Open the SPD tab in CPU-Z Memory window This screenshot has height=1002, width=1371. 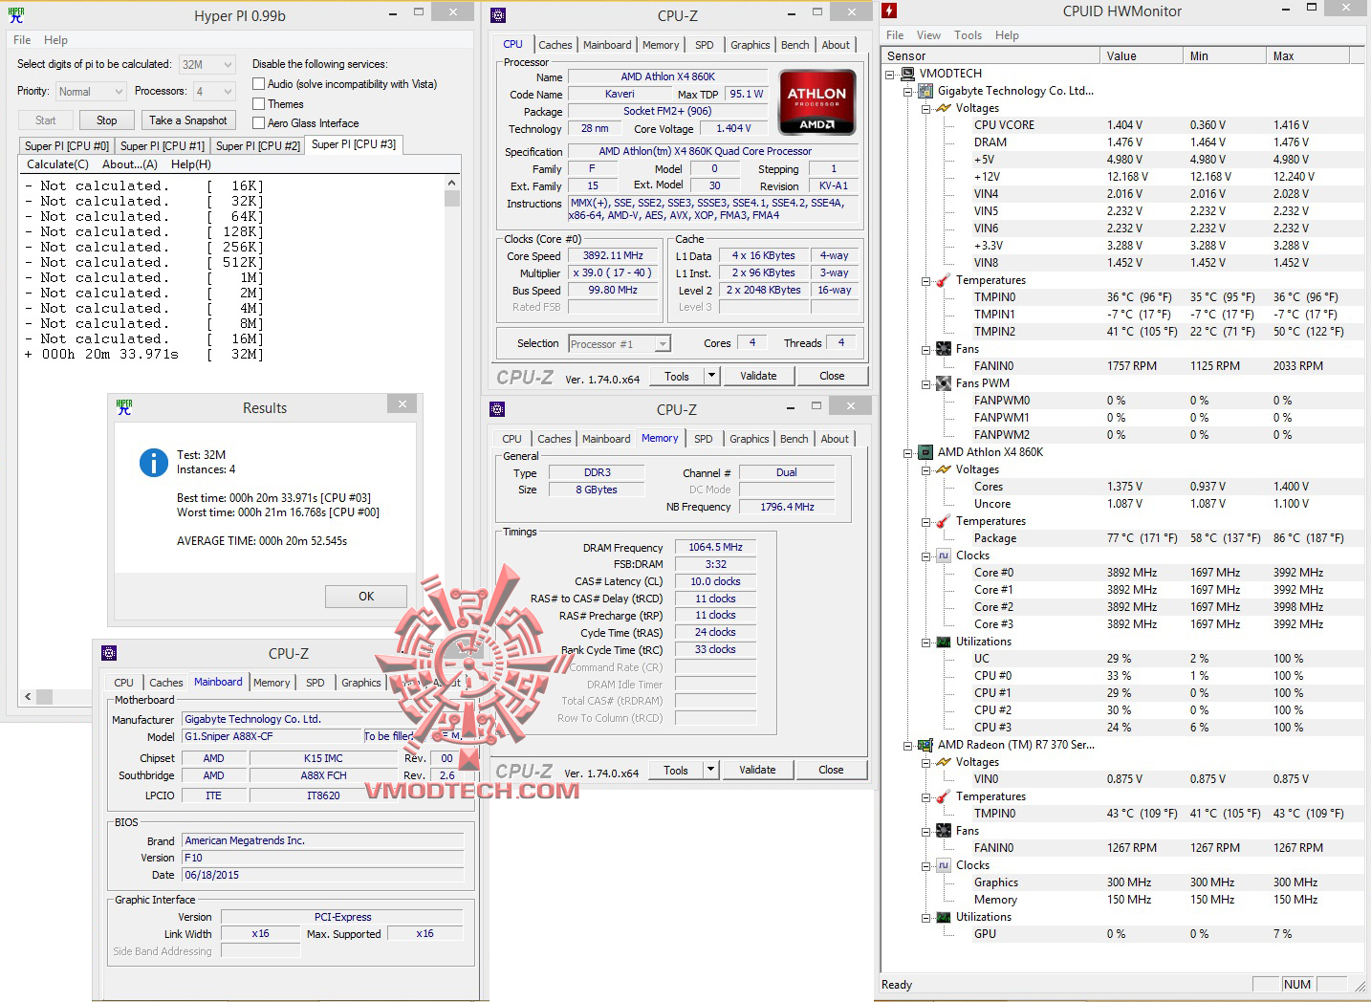coord(704,439)
